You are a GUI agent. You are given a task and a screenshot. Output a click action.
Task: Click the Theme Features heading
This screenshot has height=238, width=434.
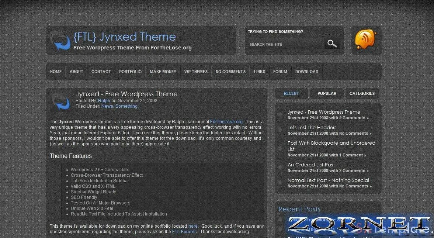pyautogui.click(x=71, y=156)
